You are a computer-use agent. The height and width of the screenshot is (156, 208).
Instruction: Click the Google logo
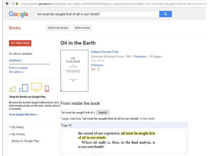[19, 14]
